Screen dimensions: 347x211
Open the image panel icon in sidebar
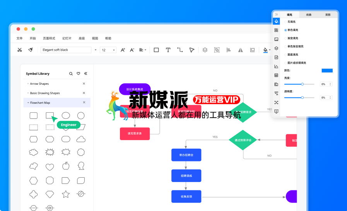[x=277, y=39]
